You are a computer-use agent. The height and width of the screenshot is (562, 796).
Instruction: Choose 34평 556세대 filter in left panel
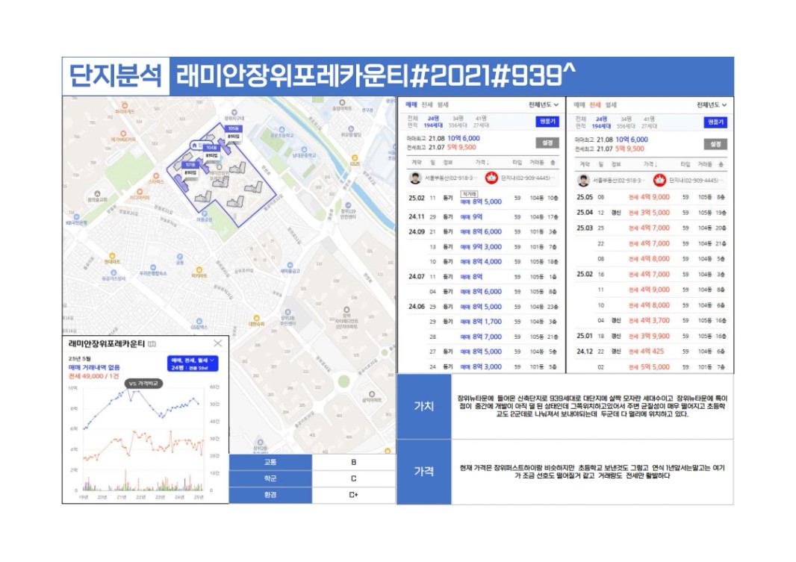click(x=458, y=122)
